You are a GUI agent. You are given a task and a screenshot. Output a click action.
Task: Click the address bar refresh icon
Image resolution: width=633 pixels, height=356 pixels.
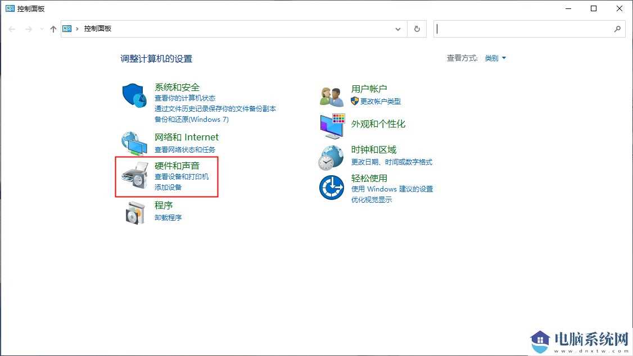click(x=417, y=29)
